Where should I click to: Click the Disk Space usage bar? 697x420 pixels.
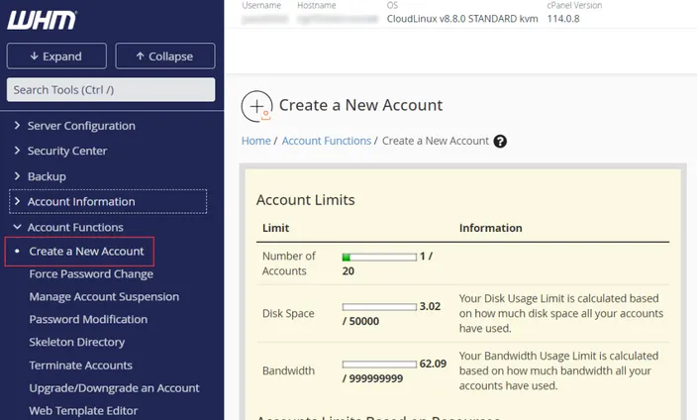coord(379,306)
